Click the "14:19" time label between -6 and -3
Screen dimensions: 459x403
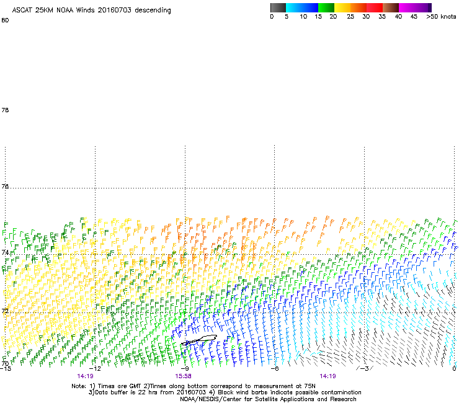tap(328, 376)
